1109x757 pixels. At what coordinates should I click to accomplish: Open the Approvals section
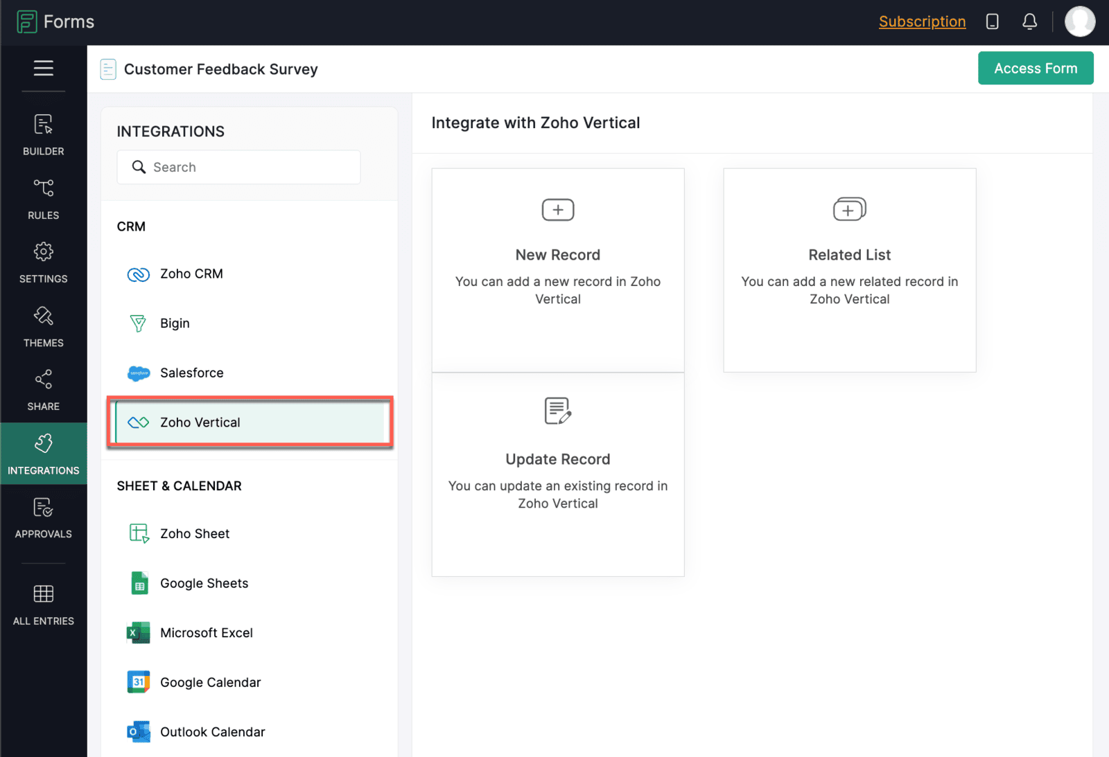[x=43, y=517]
